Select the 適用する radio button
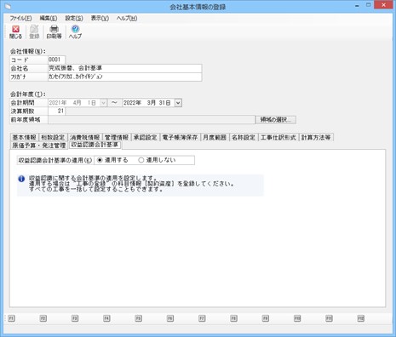Image resolution: width=396 pixels, height=337 pixels. [x=100, y=160]
